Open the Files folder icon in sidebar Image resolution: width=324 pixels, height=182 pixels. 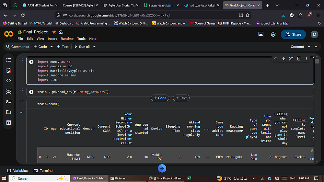pos(8,112)
